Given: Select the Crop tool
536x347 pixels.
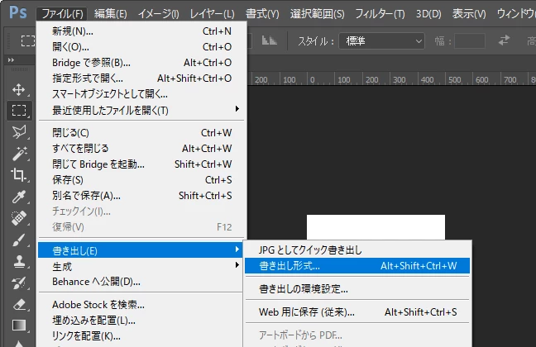Looking at the screenshot, I should coord(19,175).
